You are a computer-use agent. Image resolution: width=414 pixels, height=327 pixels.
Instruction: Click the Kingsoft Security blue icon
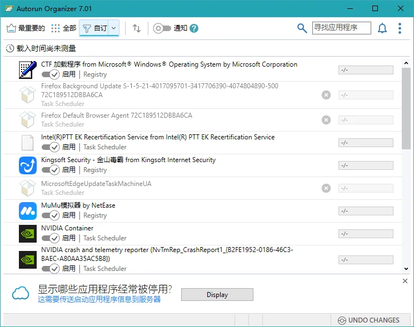click(28, 165)
